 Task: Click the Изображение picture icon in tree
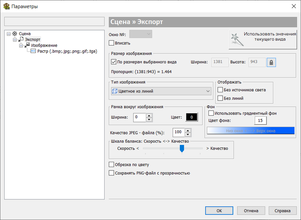click(27, 45)
